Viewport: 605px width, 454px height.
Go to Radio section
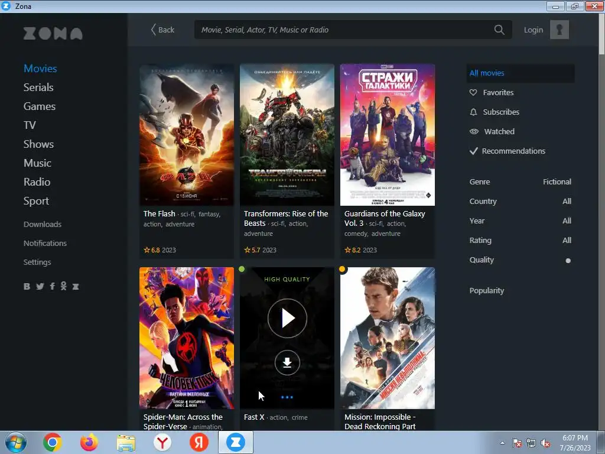click(37, 182)
